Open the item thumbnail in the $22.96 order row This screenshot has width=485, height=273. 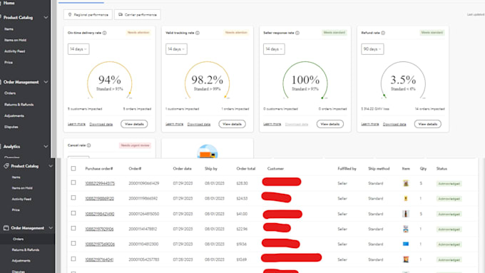406,229
